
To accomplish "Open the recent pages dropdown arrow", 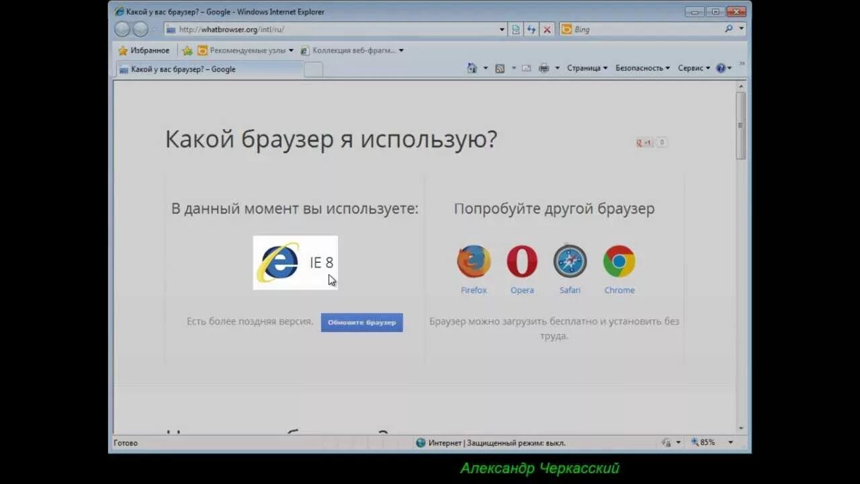I will click(154, 30).
